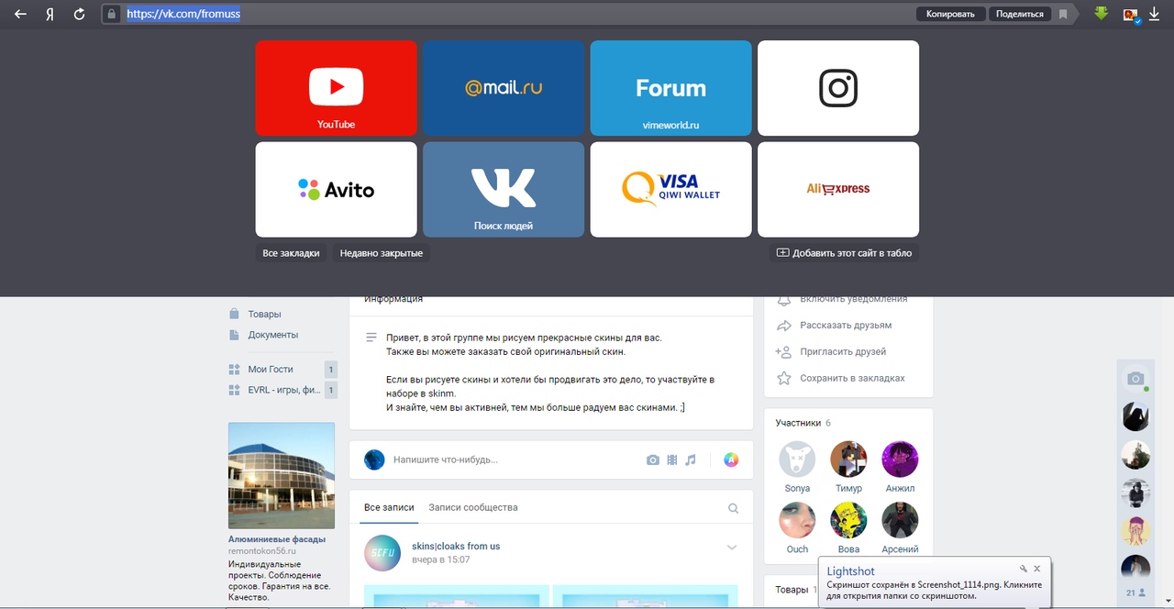Open the Instagram tableau tile
The image size is (1174, 609).
click(x=838, y=88)
